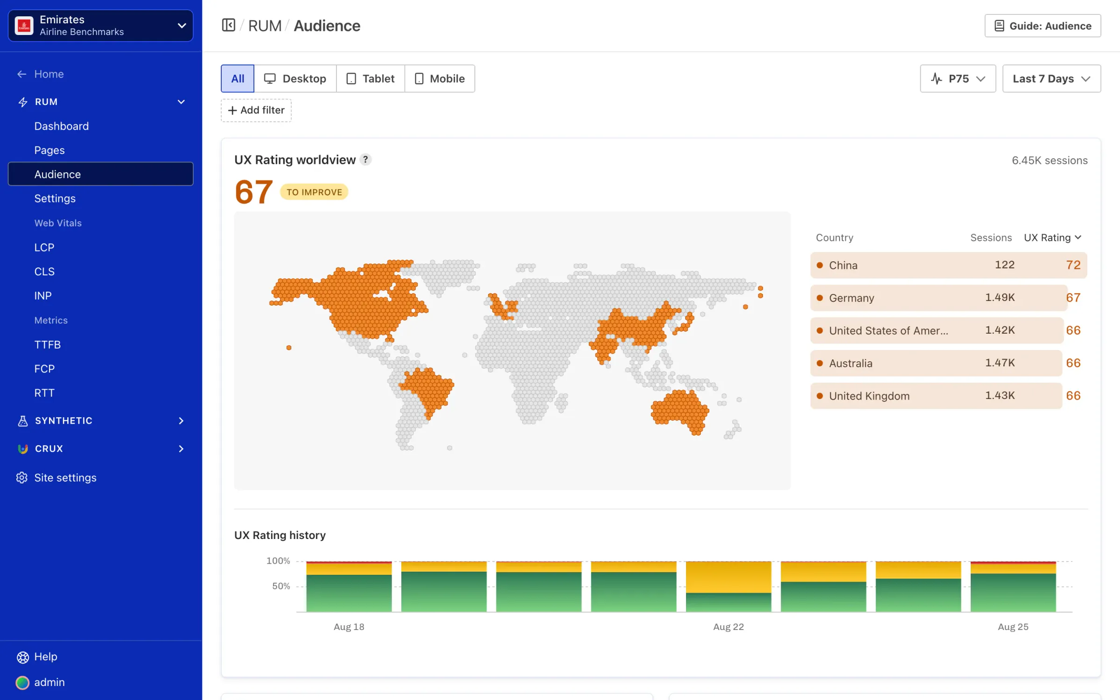
Task: Click Add filter button
Action: click(x=256, y=110)
